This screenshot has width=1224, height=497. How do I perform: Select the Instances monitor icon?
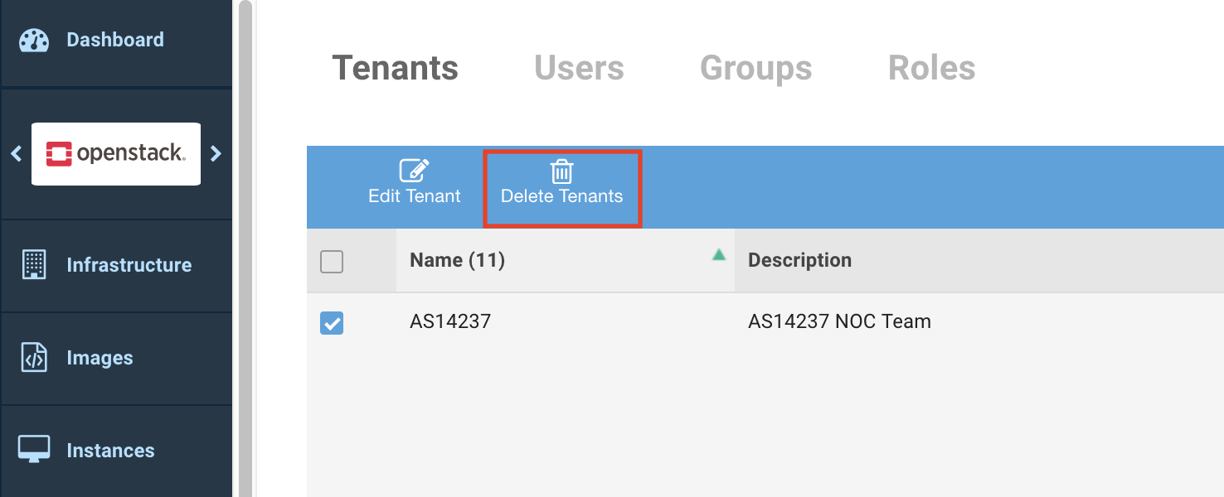(x=34, y=450)
